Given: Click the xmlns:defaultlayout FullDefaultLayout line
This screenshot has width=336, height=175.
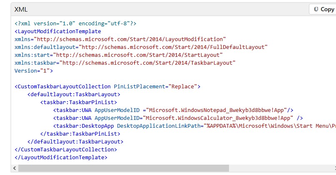Looking at the screenshot, I should coord(141,47).
